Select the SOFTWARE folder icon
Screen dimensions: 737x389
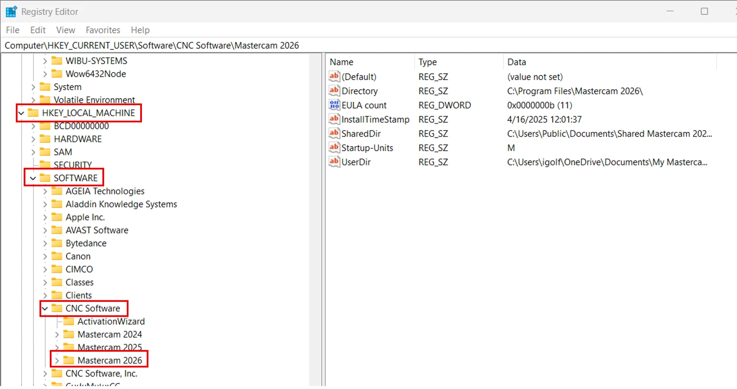45,178
